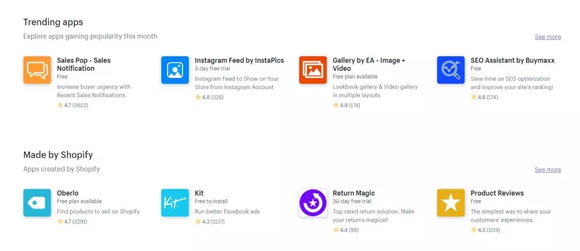Select the Gallery by EA app icon
Viewport: 580px width, 251px height.
313,70
